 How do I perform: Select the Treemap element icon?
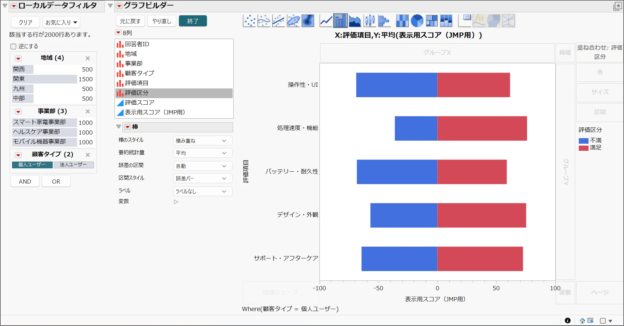tap(432, 21)
